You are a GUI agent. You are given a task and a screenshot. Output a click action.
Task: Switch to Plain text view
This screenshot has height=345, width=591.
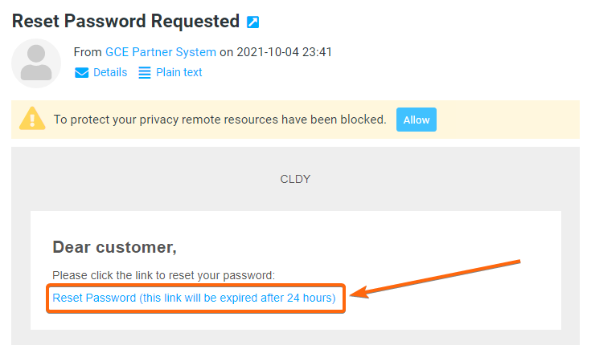(x=179, y=72)
